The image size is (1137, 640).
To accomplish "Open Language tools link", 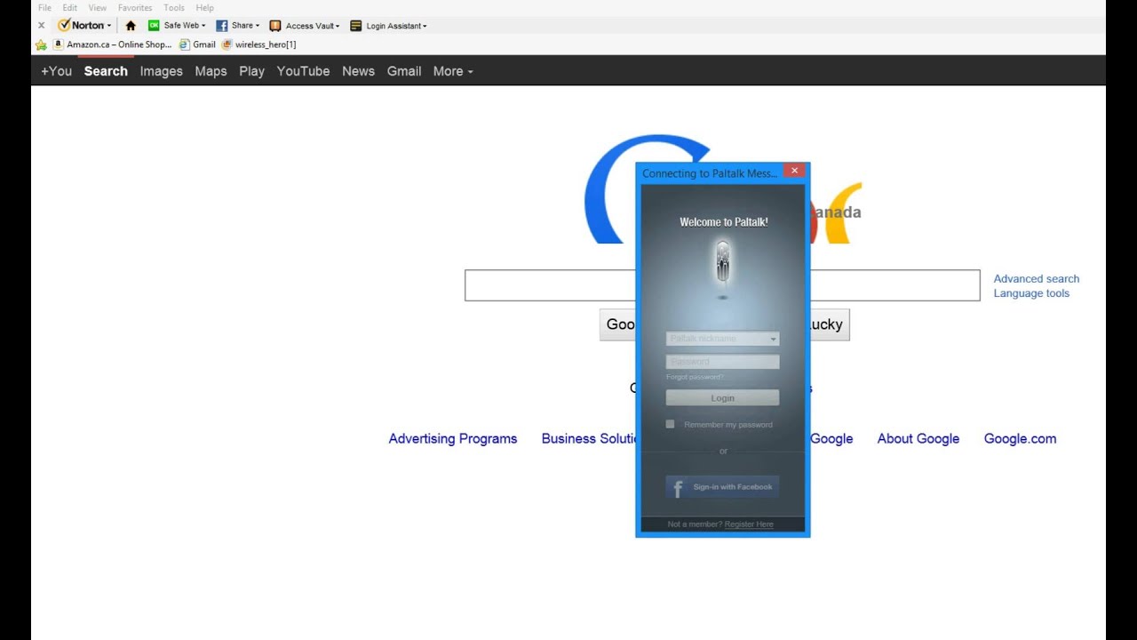I will point(1031,293).
